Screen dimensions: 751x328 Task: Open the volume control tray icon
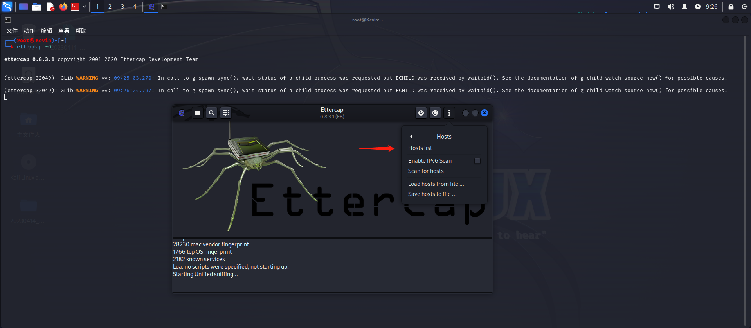(x=671, y=7)
